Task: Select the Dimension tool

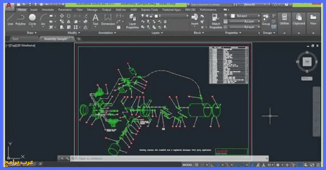Action: pos(108,19)
